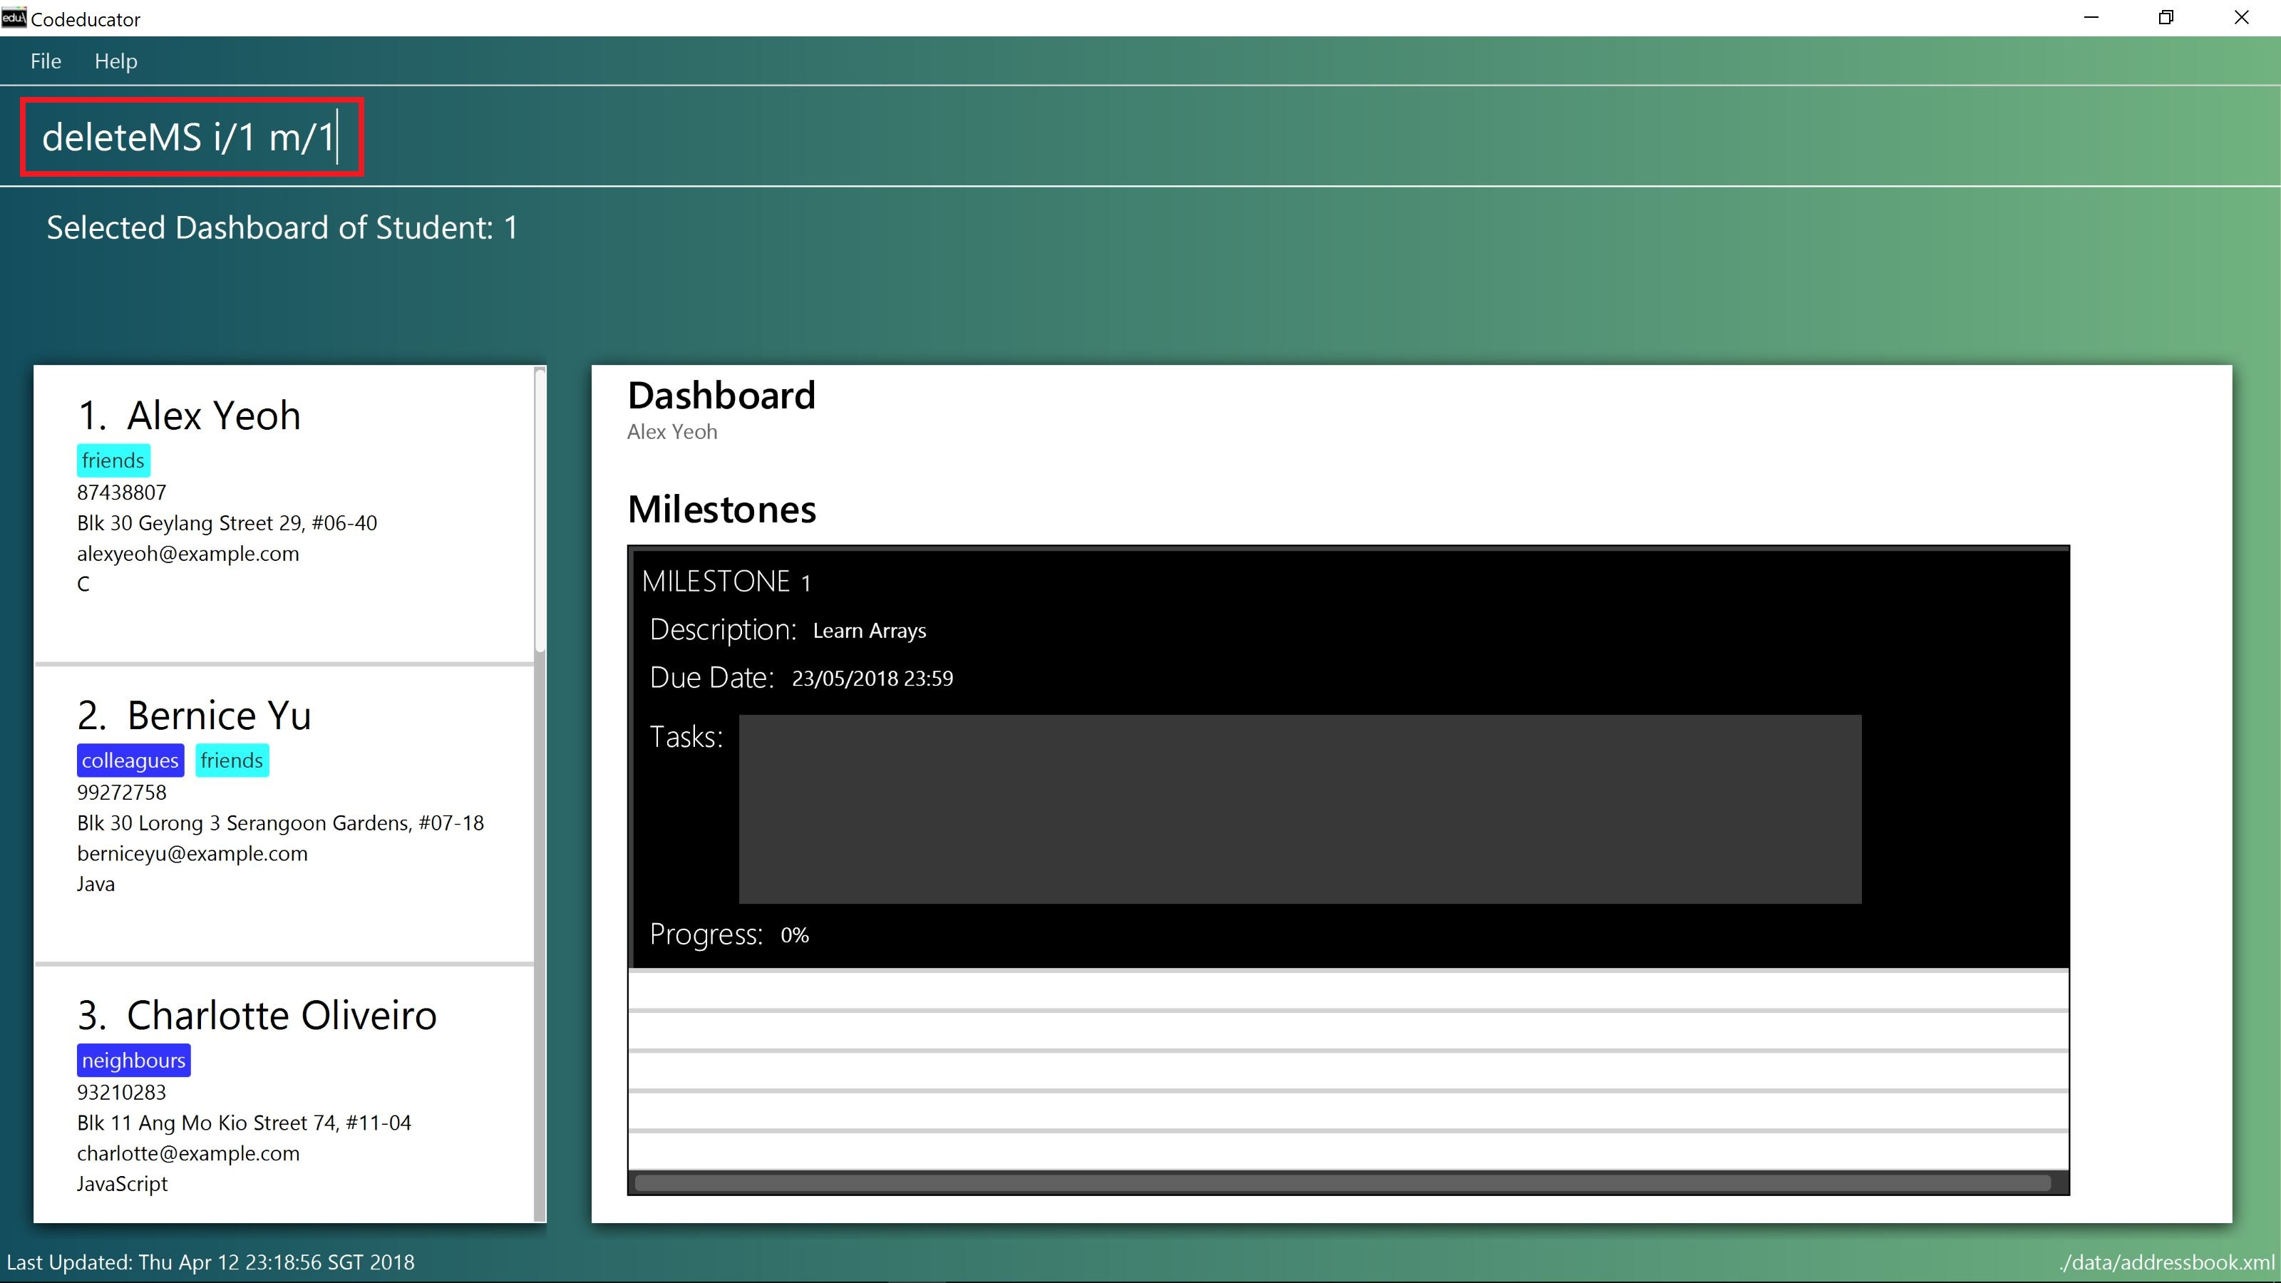Image resolution: width=2281 pixels, height=1283 pixels.
Task: Click address Blk 30 Lorong 3 Serangoon Gardens
Action: pyautogui.click(x=280, y=823)
